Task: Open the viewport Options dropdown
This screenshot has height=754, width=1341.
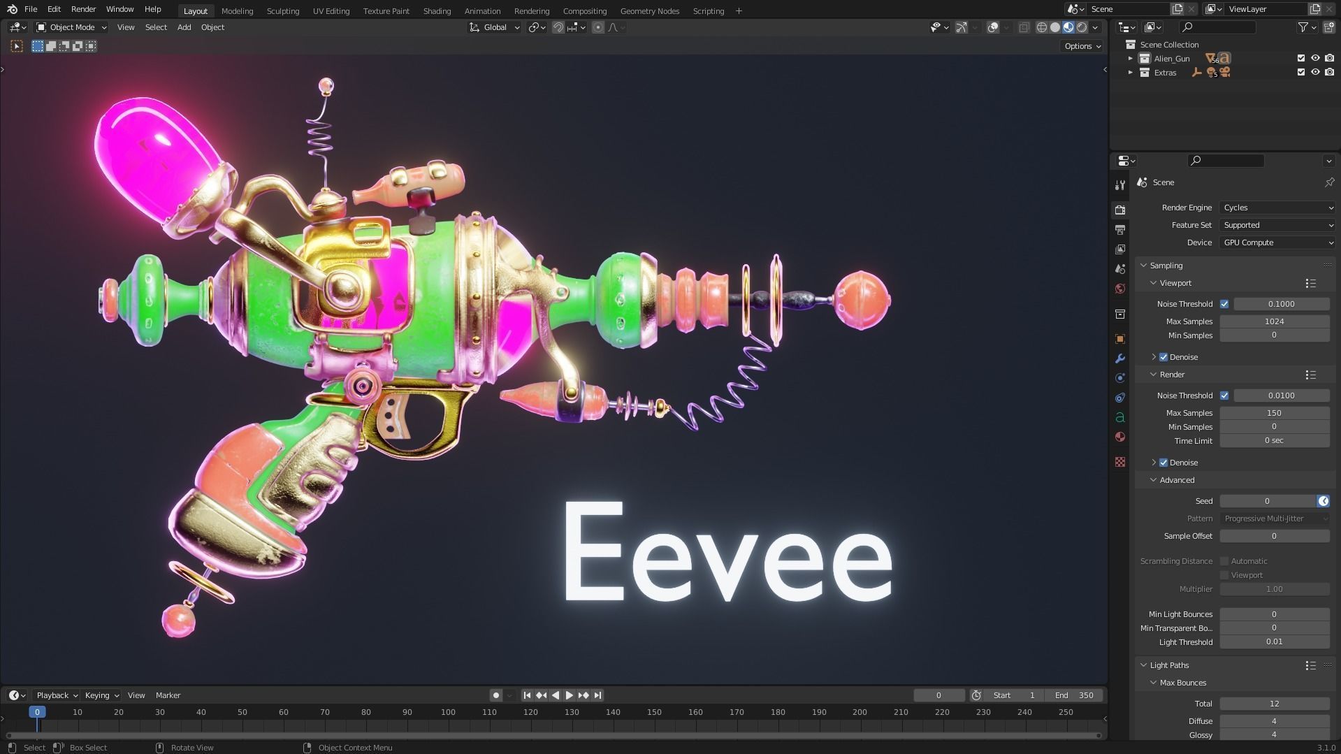Action: tap(1082, 46)
